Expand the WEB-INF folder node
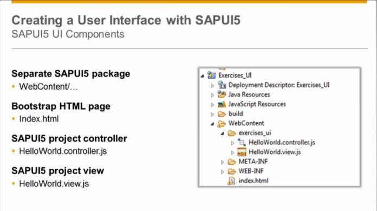The image size is (377, 211). (223, 172)
